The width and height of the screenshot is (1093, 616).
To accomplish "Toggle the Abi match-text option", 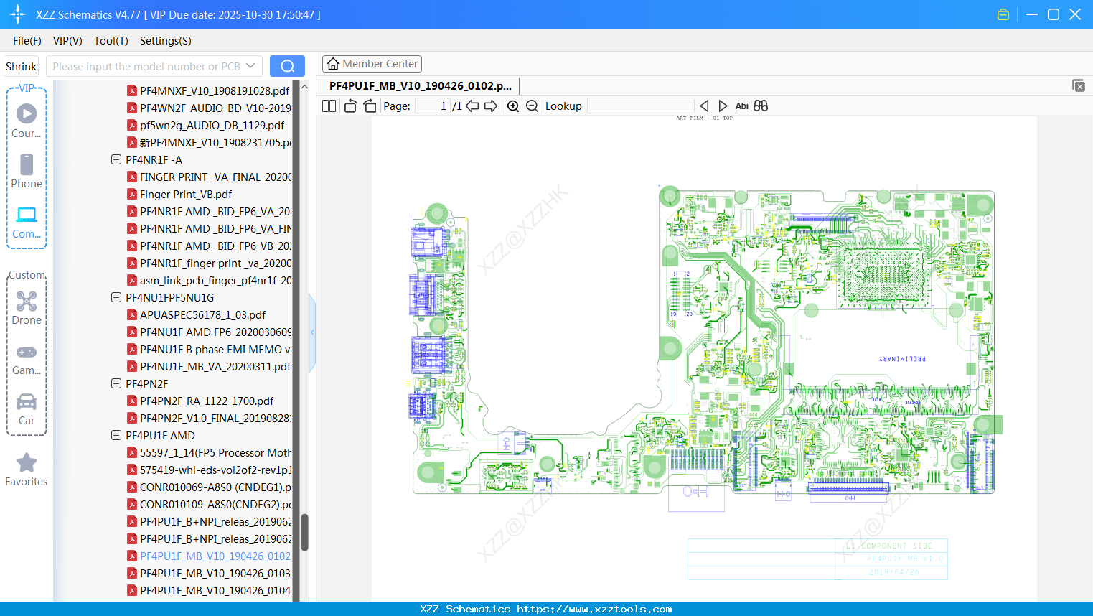I will pyautogui.click(x=741, y=106).
